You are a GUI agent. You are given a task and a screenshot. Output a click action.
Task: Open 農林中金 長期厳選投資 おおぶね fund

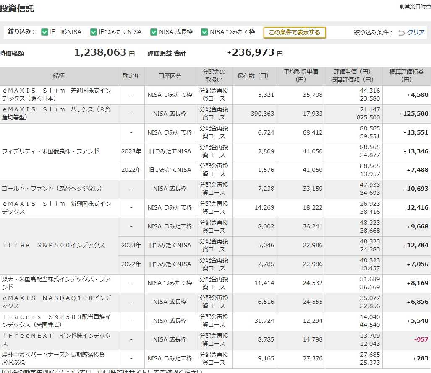point(53,358)
